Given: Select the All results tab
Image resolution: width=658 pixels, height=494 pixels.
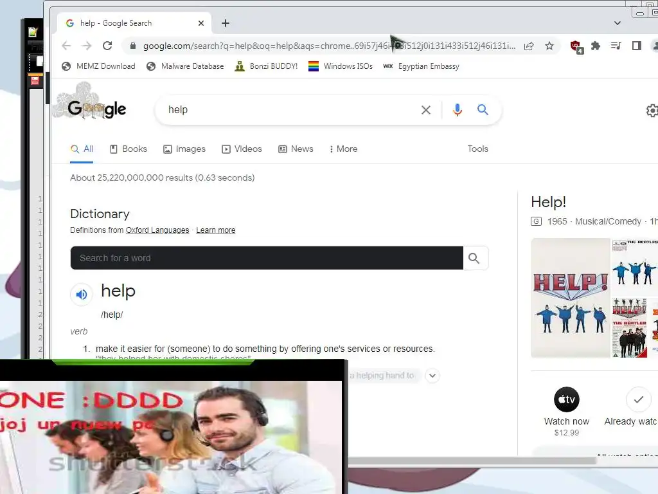Looking at the screenshot, I should click(x=82, y=149).
